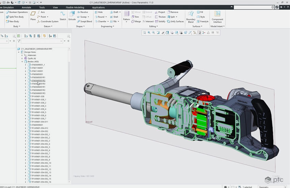
Task: Select body TP-W9691-038 in tree
Action: (38, 96)
